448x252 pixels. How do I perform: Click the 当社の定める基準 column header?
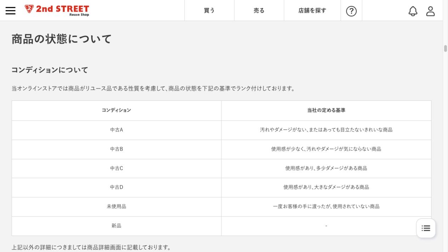[326, 110]
